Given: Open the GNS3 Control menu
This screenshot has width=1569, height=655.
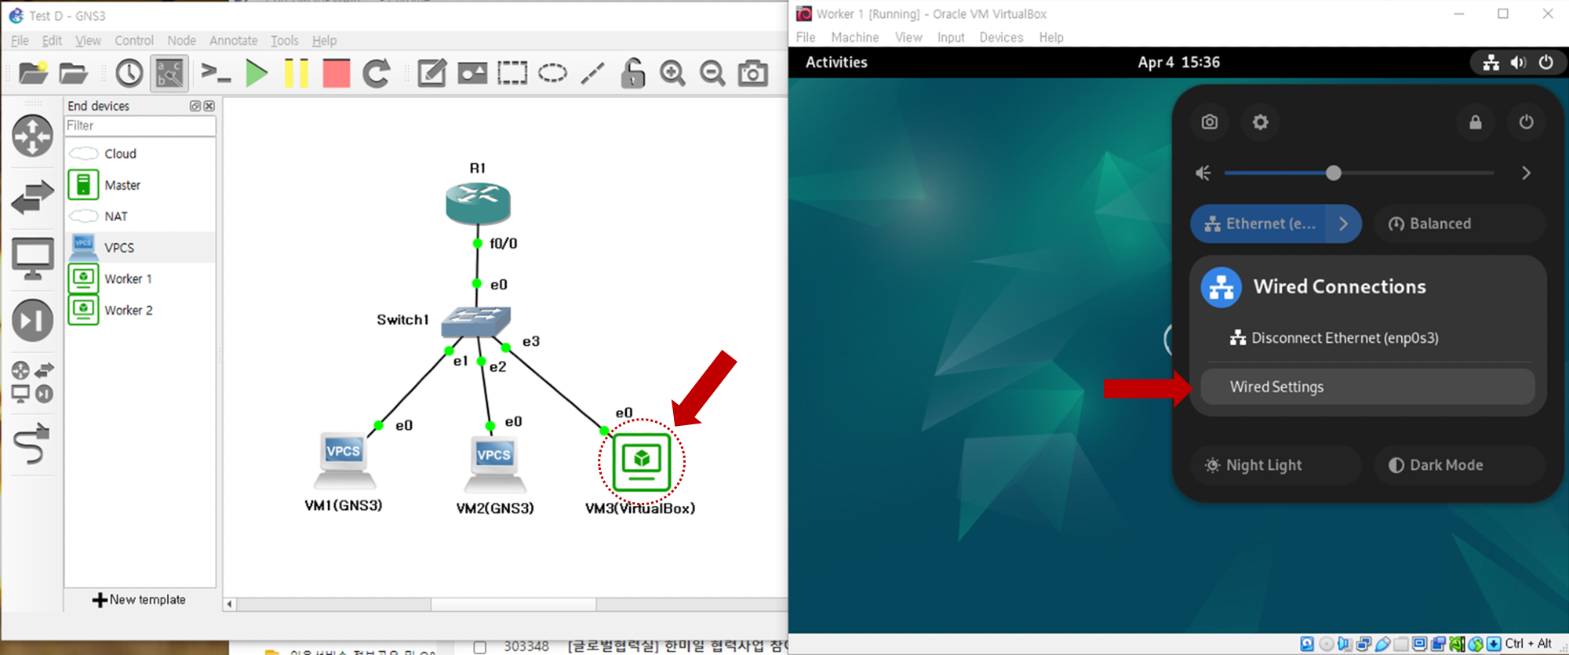Looking at the screenshot, I should click(134, 40).
